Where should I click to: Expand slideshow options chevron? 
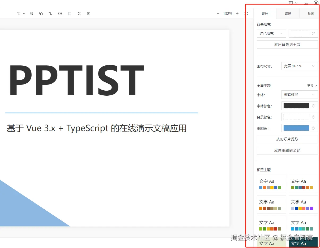[x=296, y=3]
